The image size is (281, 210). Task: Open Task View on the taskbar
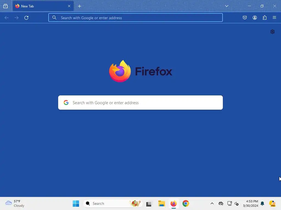tap(149, 204)
